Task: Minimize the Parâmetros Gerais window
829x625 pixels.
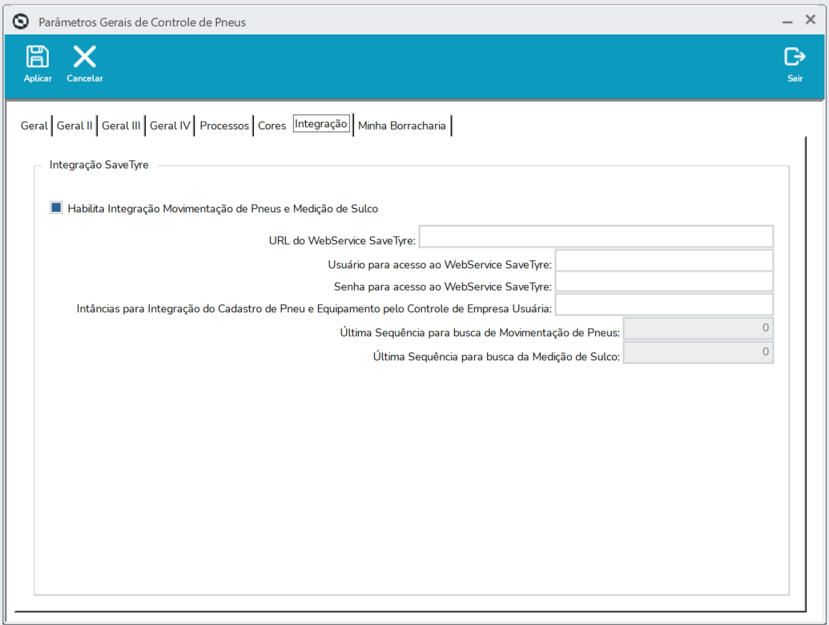Action: point(787,22)
